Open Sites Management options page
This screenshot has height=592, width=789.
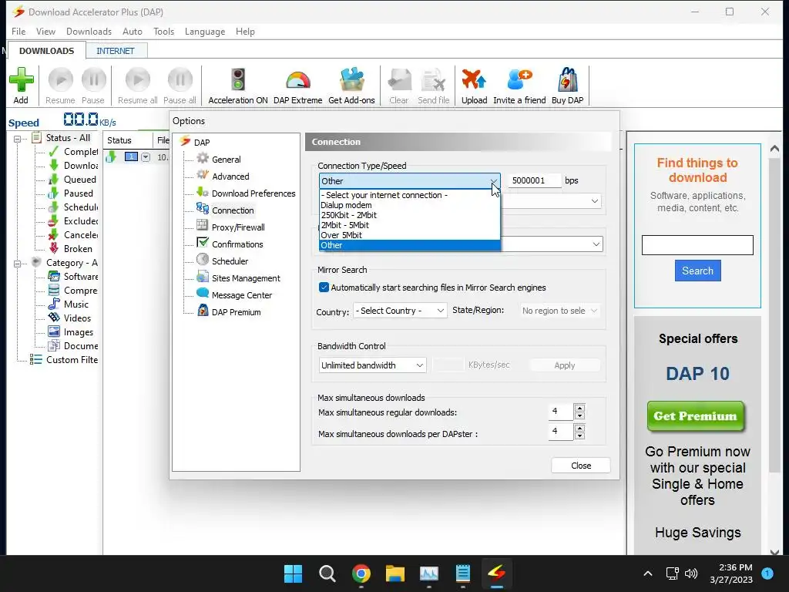point(246,278)
